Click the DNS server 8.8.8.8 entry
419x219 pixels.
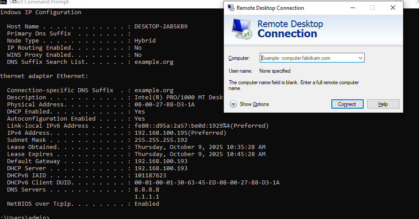pyautogui.click(x=146, y=189)
